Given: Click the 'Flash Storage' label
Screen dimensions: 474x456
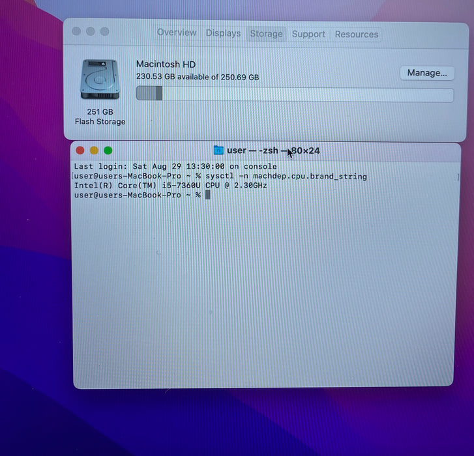Looking at the screenshot, I should (100, 121).
